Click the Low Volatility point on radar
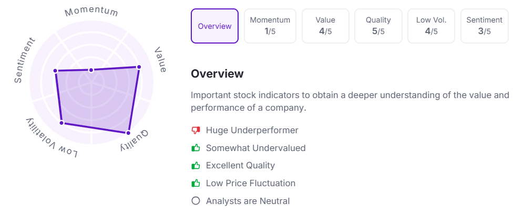This screenshot has width=524, height=214. click(x=61, y=123)
